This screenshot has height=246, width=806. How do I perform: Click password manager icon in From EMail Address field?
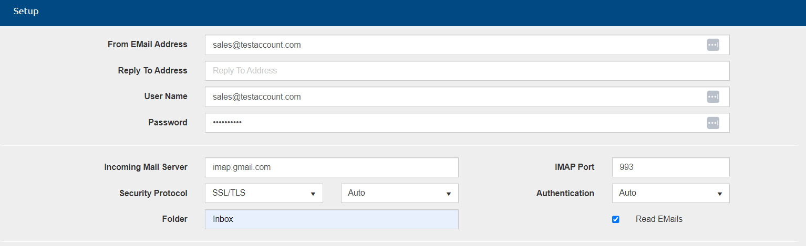coord(712,45)
